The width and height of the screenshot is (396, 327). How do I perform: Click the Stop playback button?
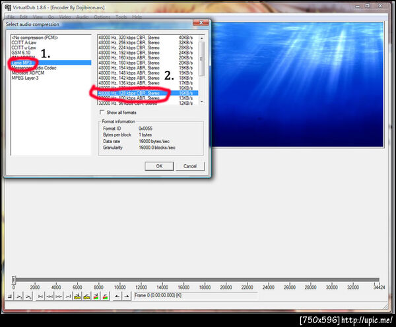(10, 296)
